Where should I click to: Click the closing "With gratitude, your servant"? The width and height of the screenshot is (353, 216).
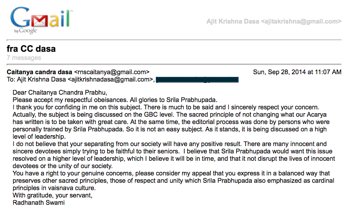coord(53,195)
